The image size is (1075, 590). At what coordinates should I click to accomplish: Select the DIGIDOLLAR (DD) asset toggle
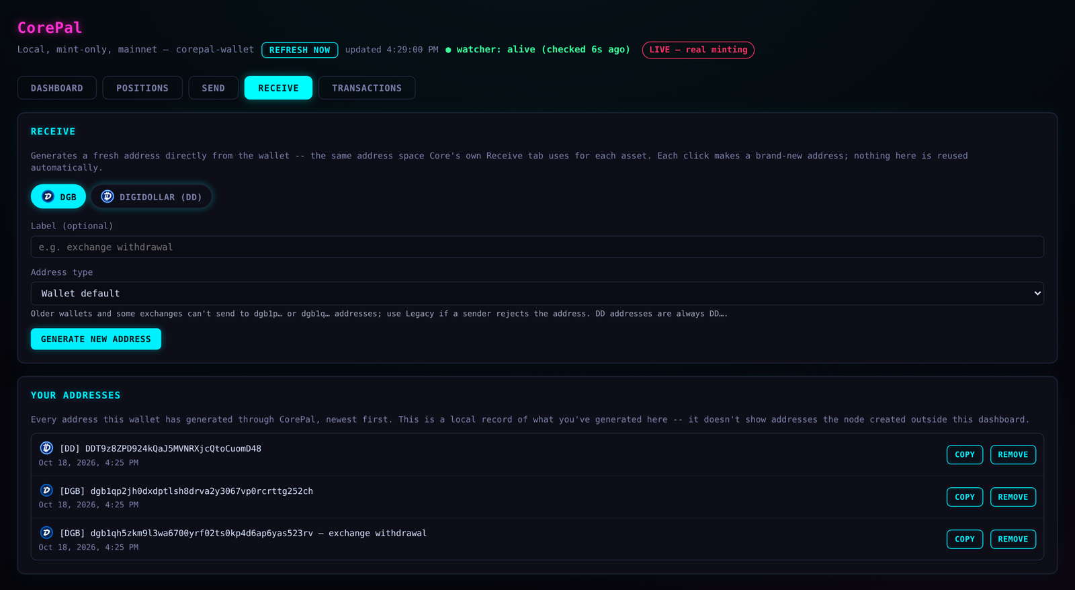pos(151,196)
